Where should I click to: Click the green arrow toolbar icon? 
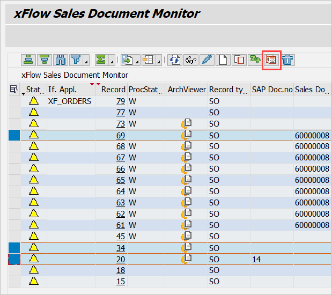[x=255, y=60]
